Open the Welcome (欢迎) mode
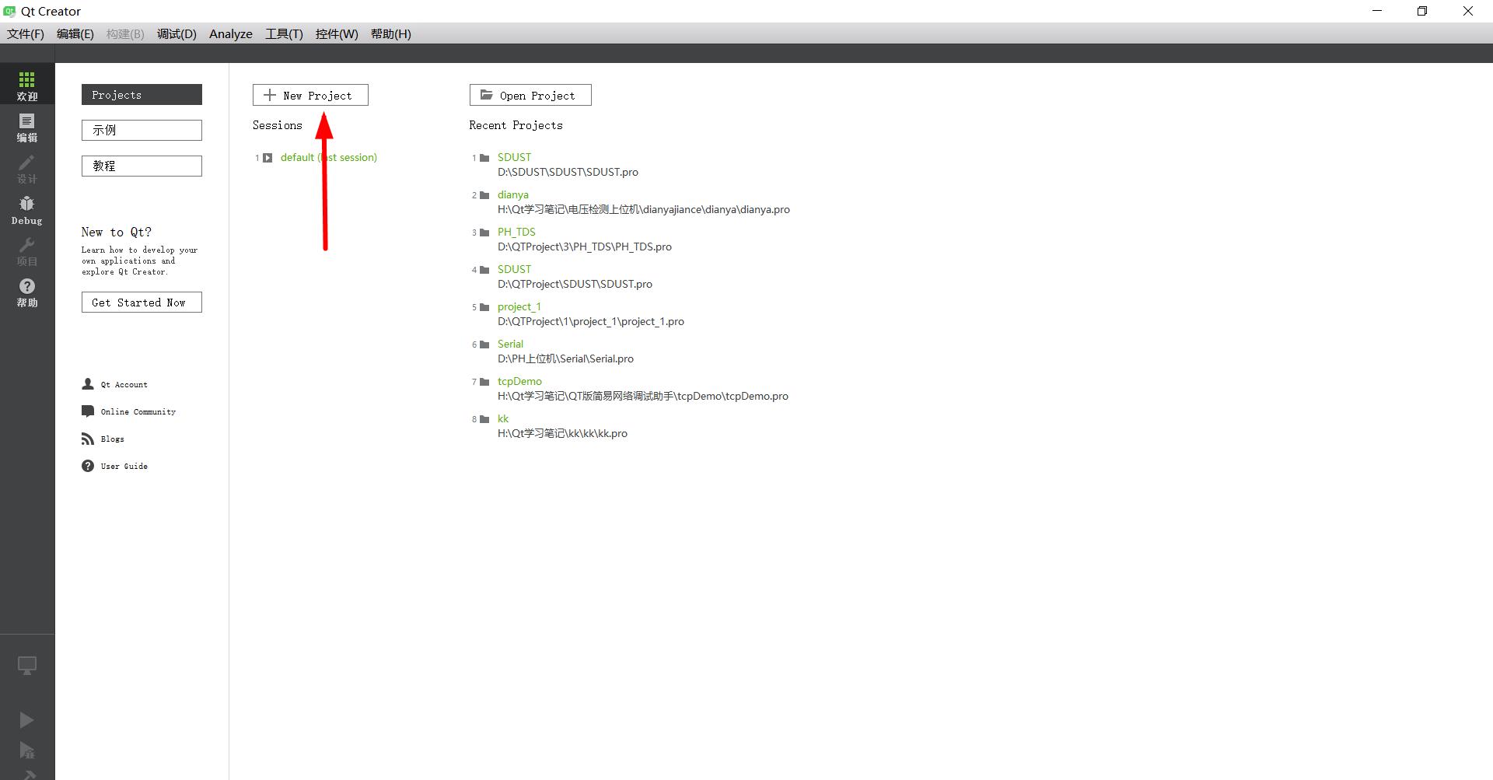1493x780 pixels. click(x=27, y=84)
